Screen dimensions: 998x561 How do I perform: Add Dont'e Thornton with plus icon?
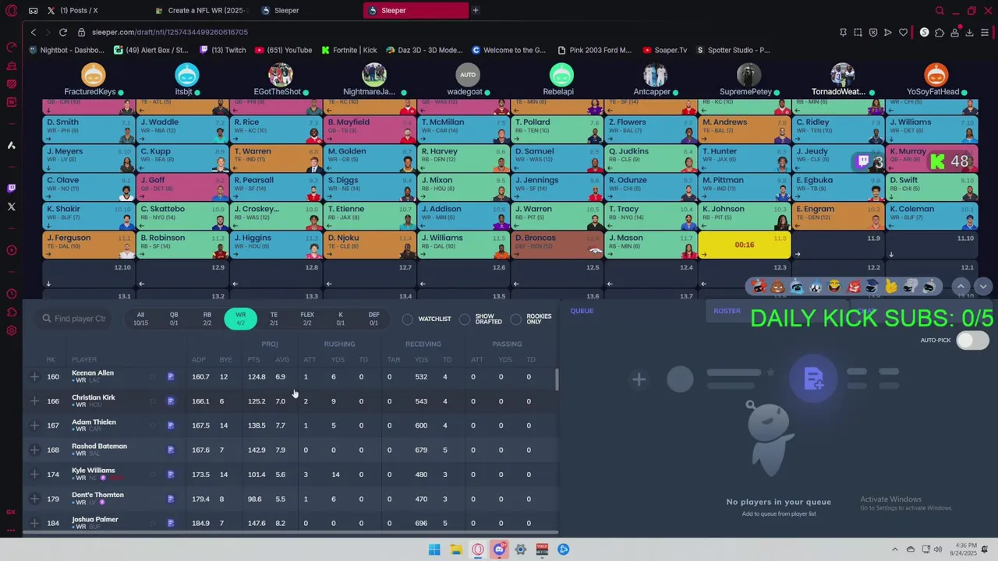[34, 499]
